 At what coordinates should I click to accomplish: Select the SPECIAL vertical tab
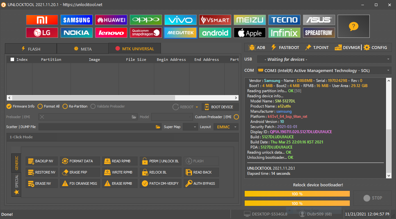coord(17,184)
